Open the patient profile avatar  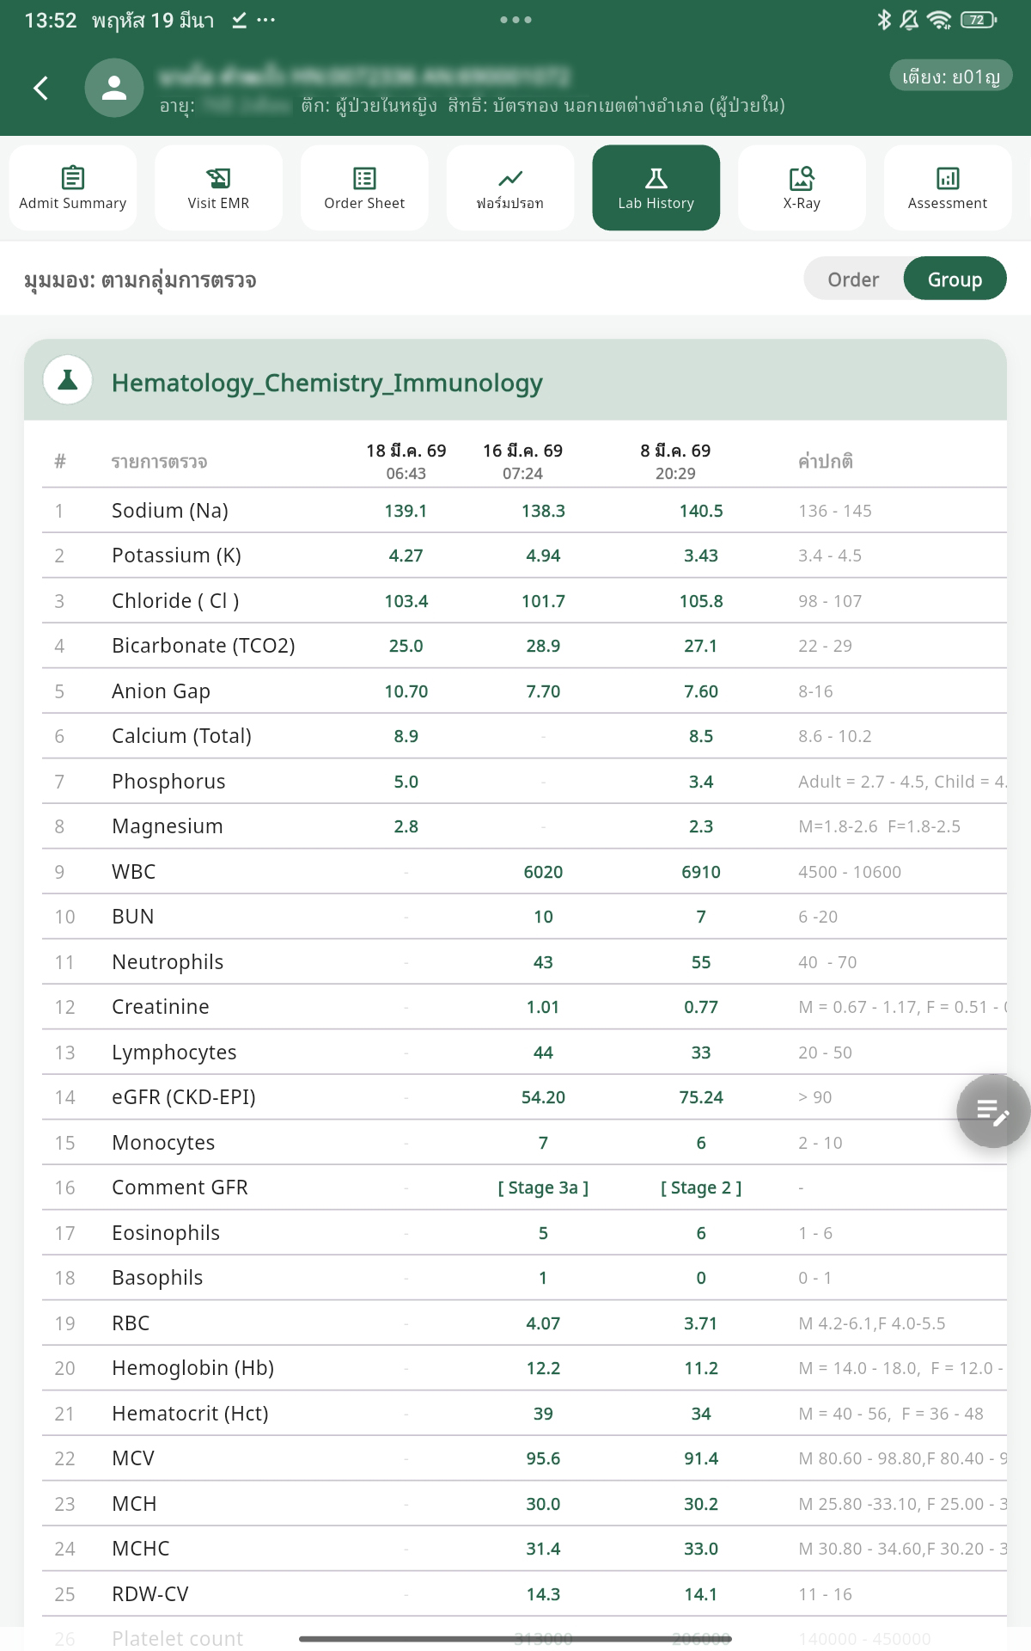(114, 88)
